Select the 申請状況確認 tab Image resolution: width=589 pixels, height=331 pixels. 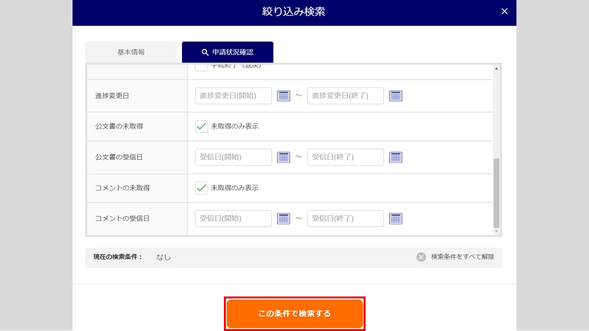point(227,52)
